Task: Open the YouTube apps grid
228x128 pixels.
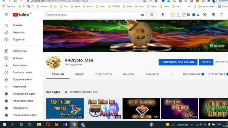Action: point(213,15)
